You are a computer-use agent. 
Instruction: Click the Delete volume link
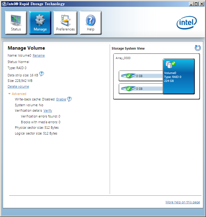coord(18,86)
